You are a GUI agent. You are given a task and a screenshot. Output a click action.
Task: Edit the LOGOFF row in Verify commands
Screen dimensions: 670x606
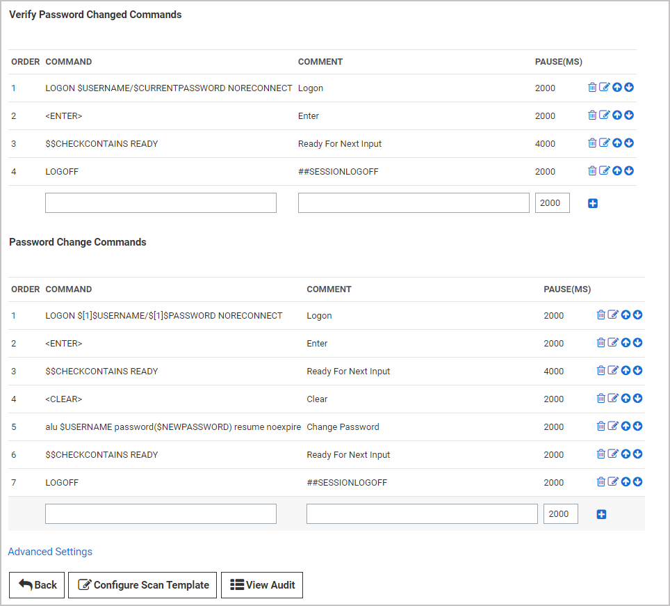[x=604, y=171]
